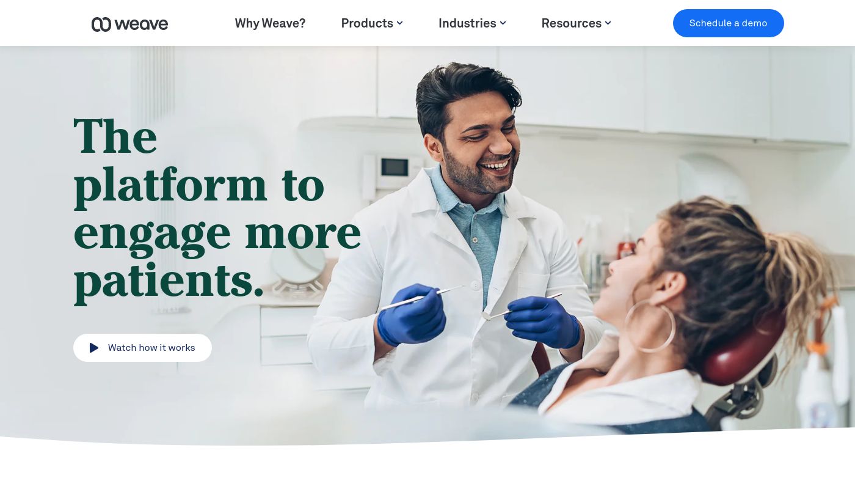Select the Watch how it works button
Screen dimensions: 855x489
click(142, 348)
